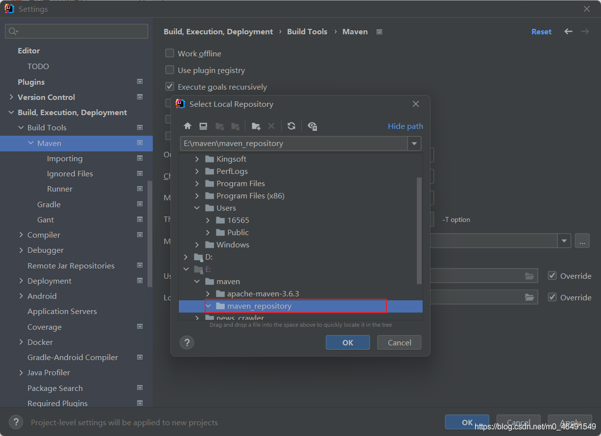Expand the Debugger settings node
601x436 pixels.
click(21, 250)
